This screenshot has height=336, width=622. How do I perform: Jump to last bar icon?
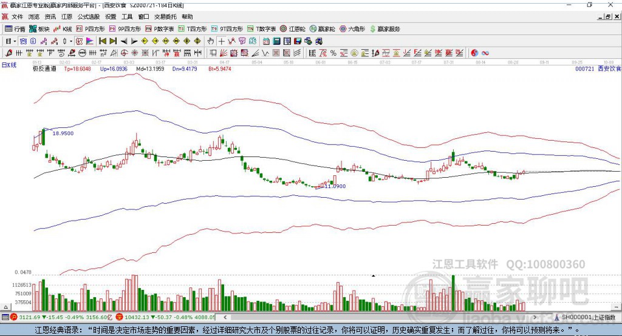(113, 41)
